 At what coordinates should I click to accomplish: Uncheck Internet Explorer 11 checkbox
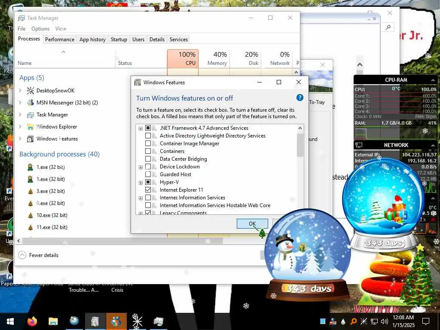pyautogui.click(x=148, y=189)
